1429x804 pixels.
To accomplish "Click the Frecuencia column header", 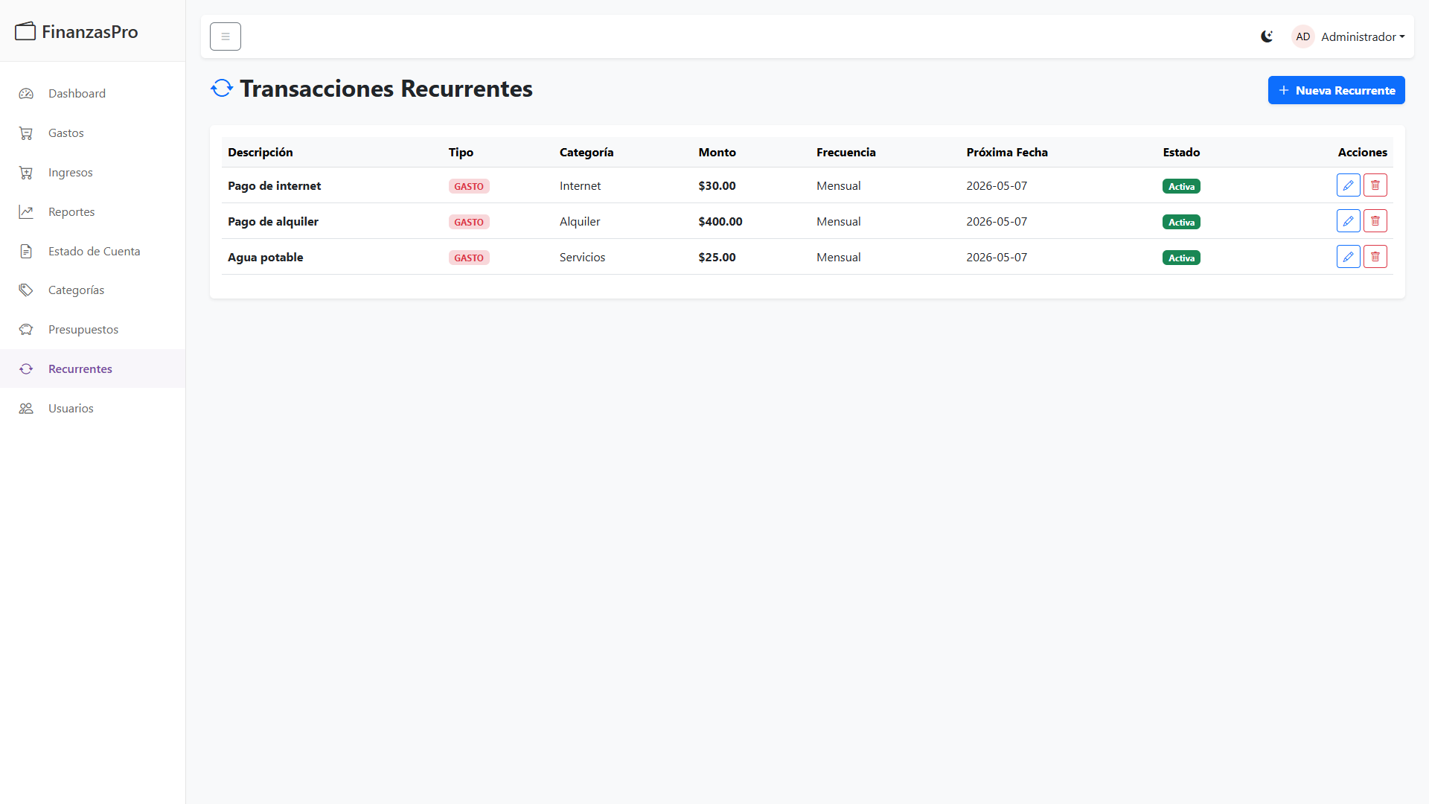I will pos(845,152).
